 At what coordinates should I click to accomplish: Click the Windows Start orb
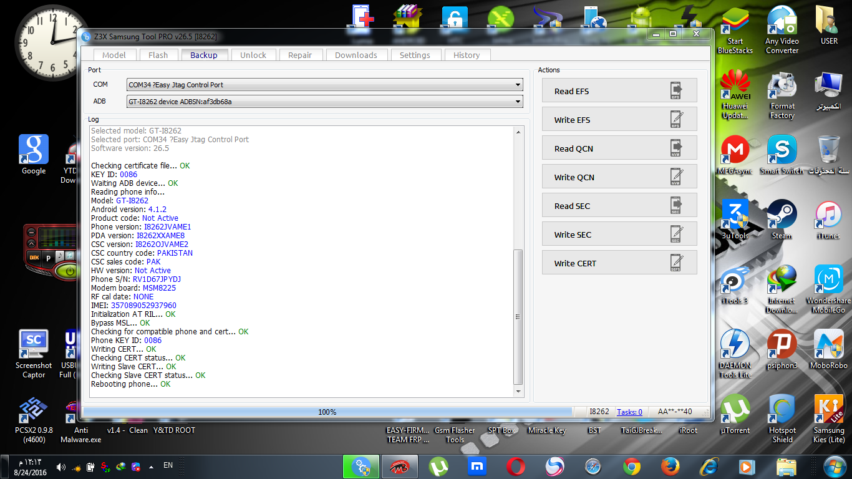(x=834, y=467)
